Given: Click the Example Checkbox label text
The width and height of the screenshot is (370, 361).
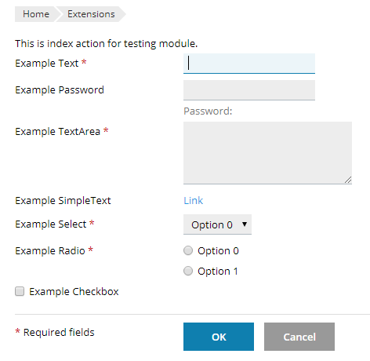Looking at the screenshot, I should [74, 292].
